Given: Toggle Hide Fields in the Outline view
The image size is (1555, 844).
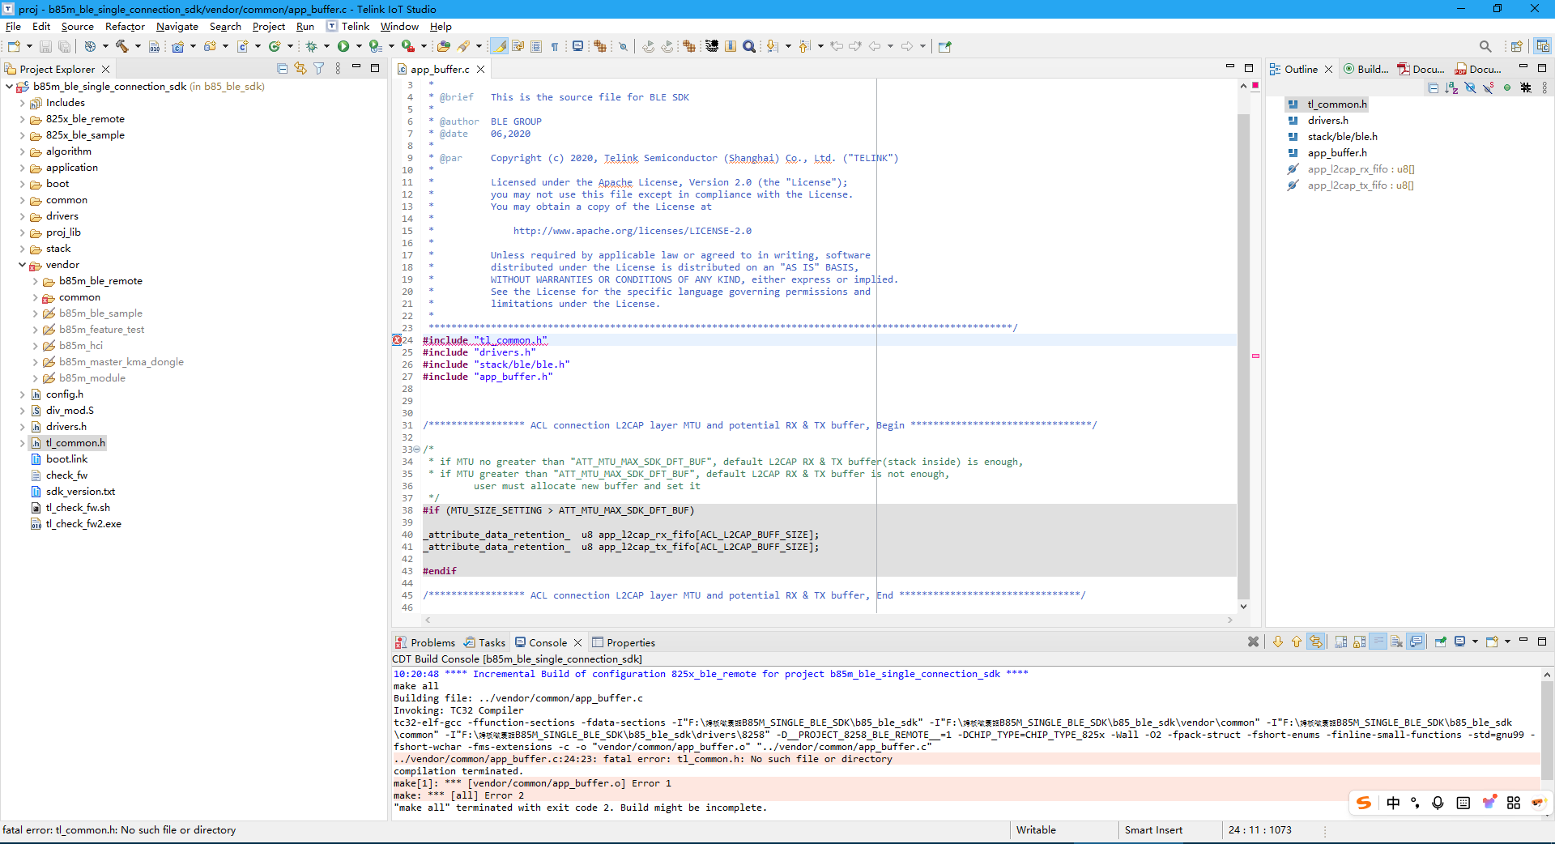Looking at the screenshot, I should [1470, 87].
